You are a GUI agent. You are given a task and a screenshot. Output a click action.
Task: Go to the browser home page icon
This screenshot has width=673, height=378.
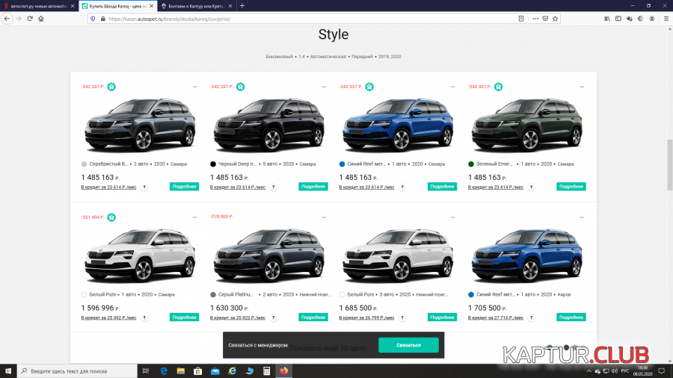(42, 18)
